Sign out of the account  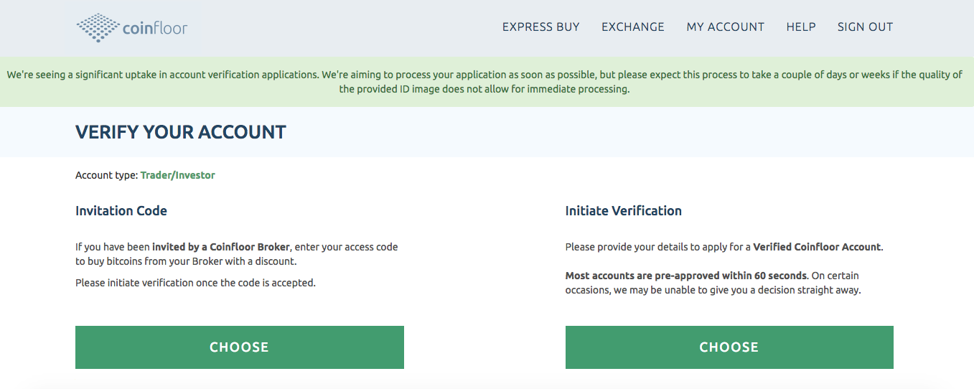click(865, 27)
